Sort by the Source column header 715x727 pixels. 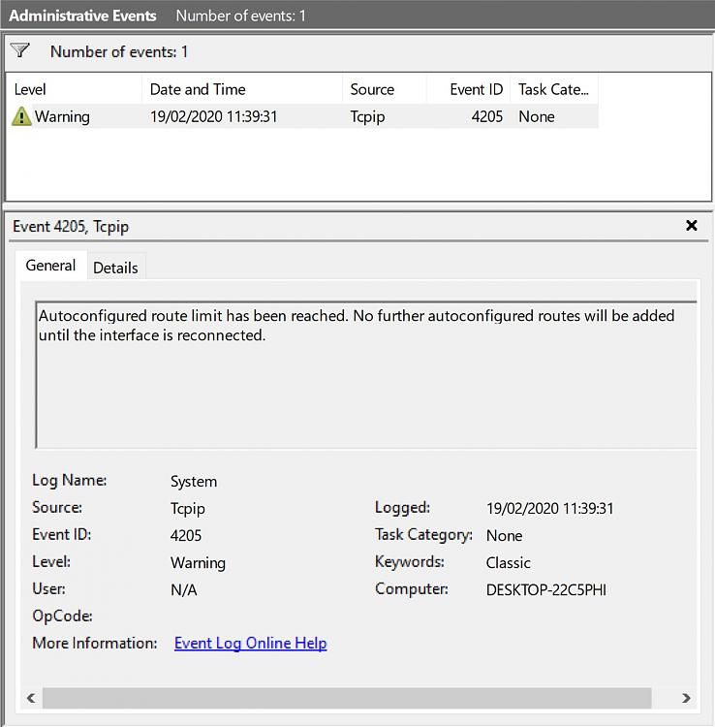385,89
